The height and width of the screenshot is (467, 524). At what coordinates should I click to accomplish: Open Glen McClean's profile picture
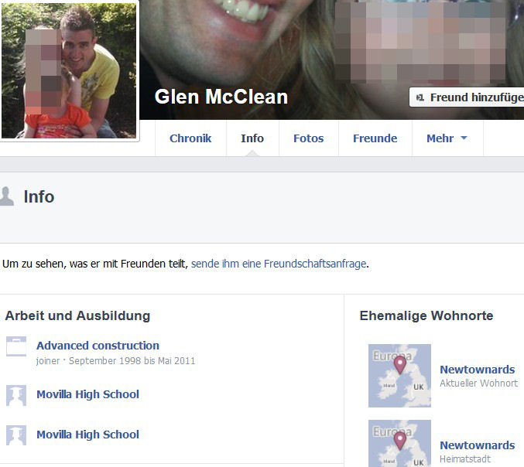pos(69,70)
